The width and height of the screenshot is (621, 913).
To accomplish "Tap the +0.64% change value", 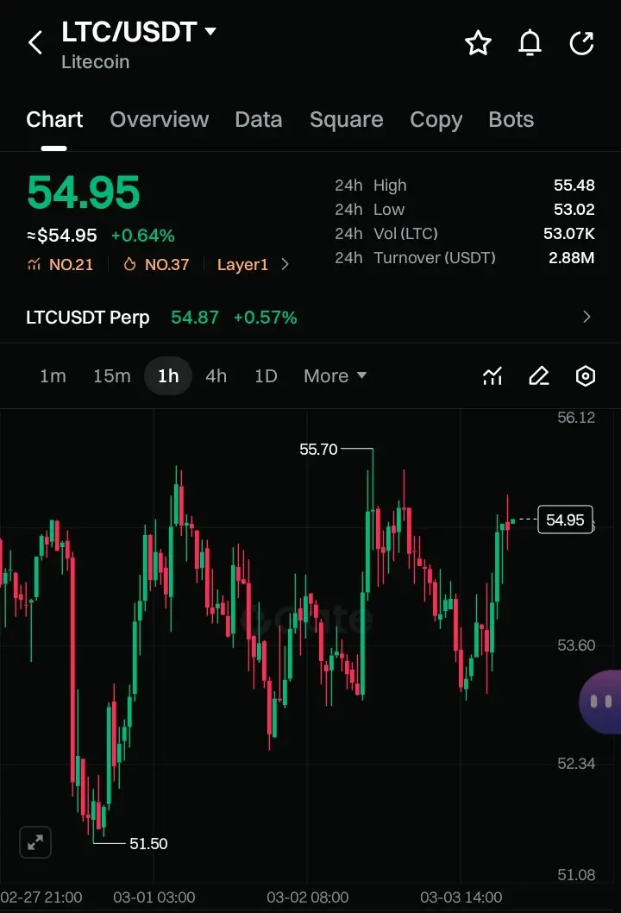I will (143, 236).
